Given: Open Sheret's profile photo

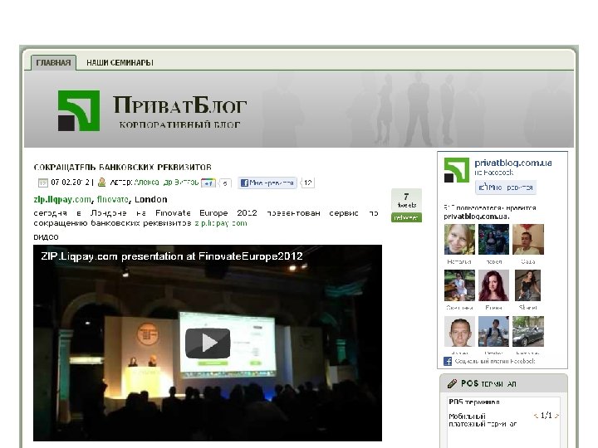Looking at the screenshot, I should [528, 285].
